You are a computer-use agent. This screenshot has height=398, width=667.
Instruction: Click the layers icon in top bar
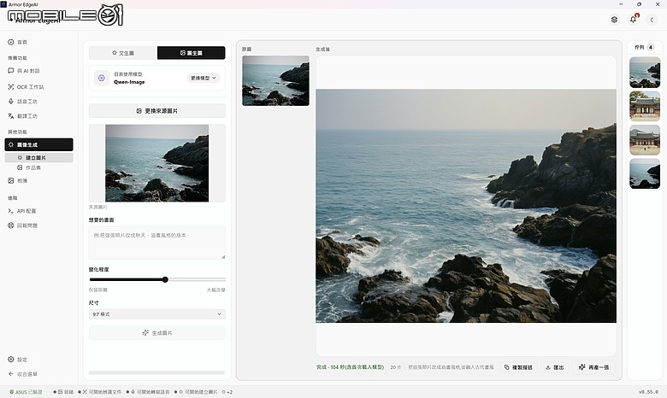[x=614, y=20]
